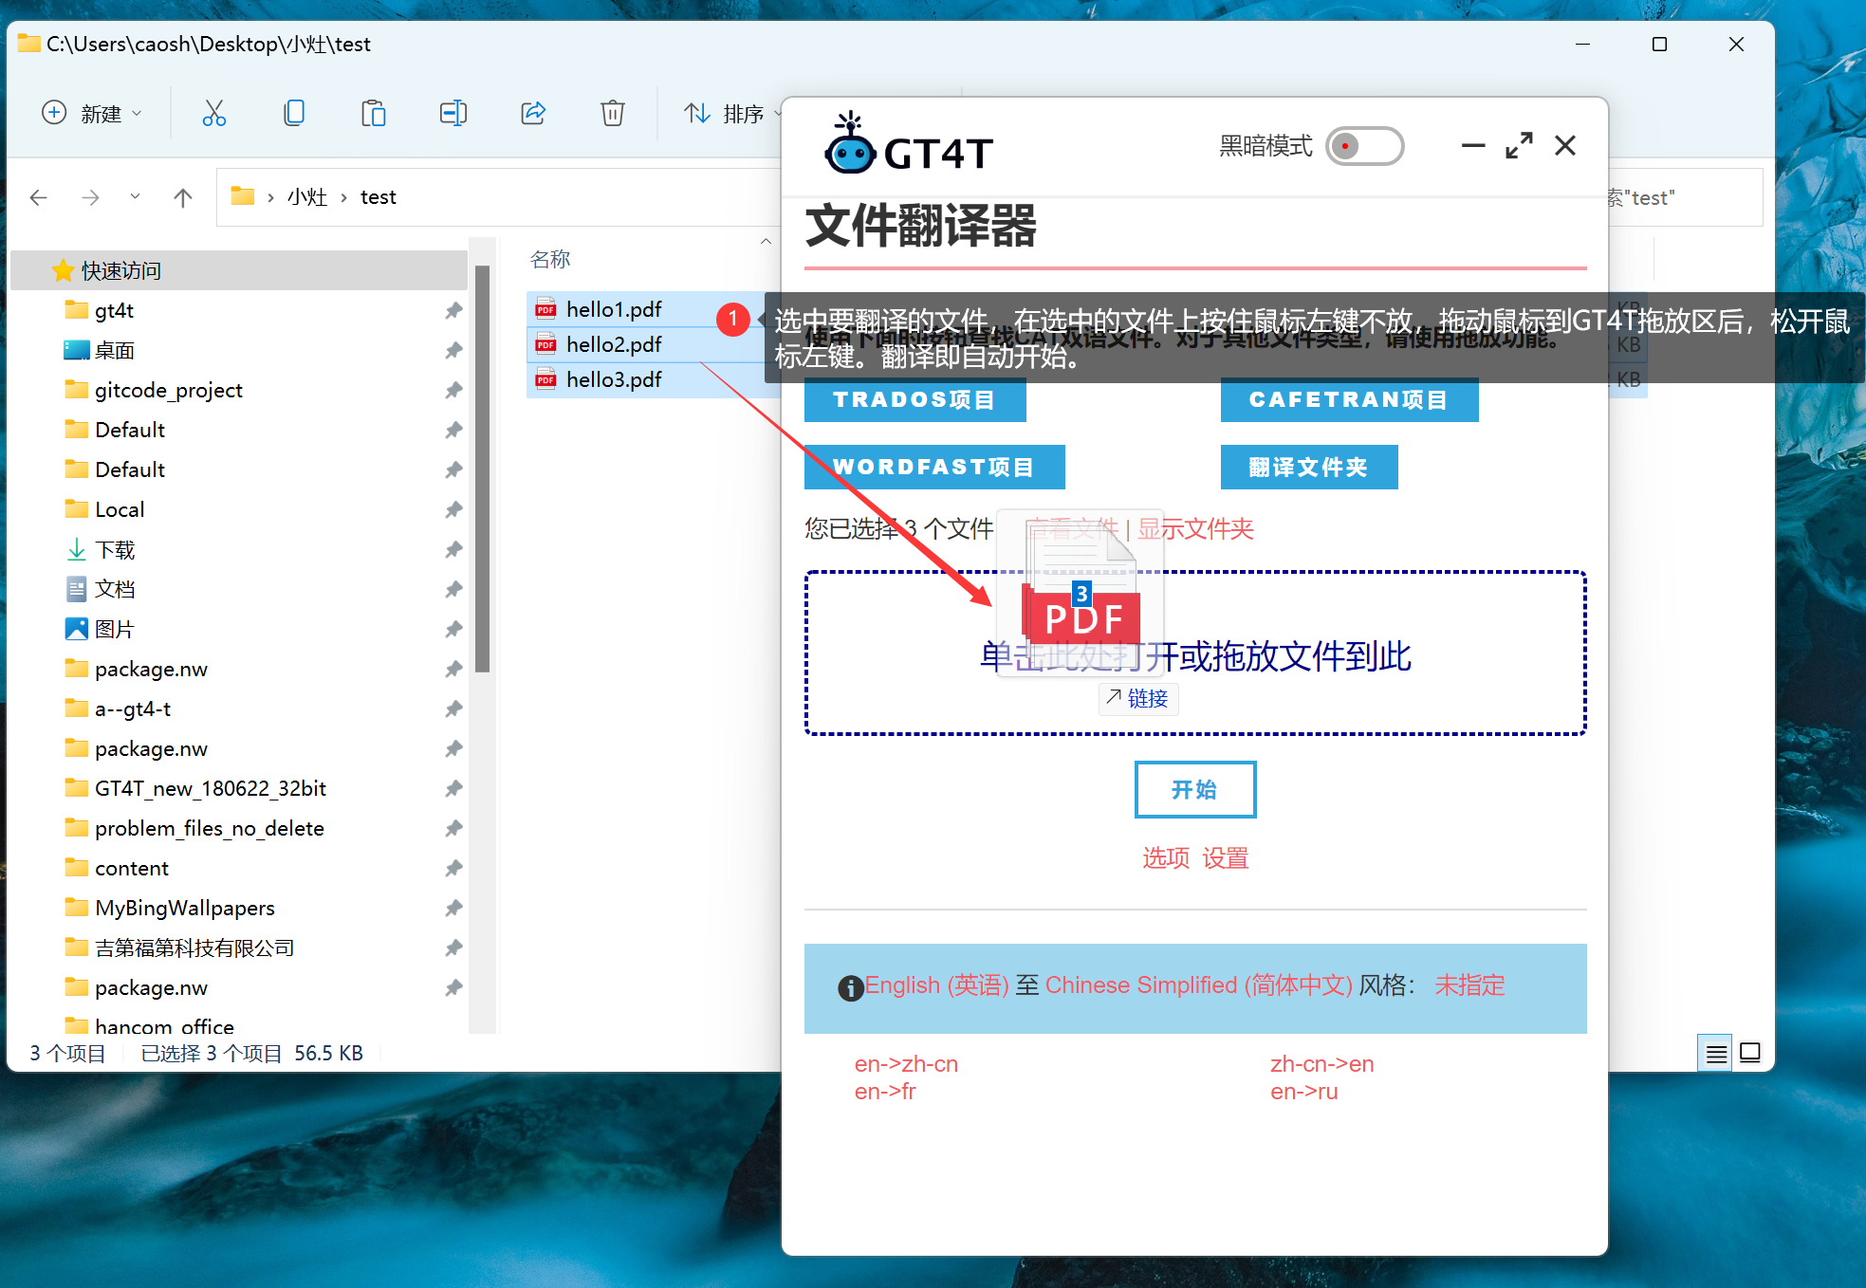Click the navigation pane vertical scrollbar

pos(482,469)
